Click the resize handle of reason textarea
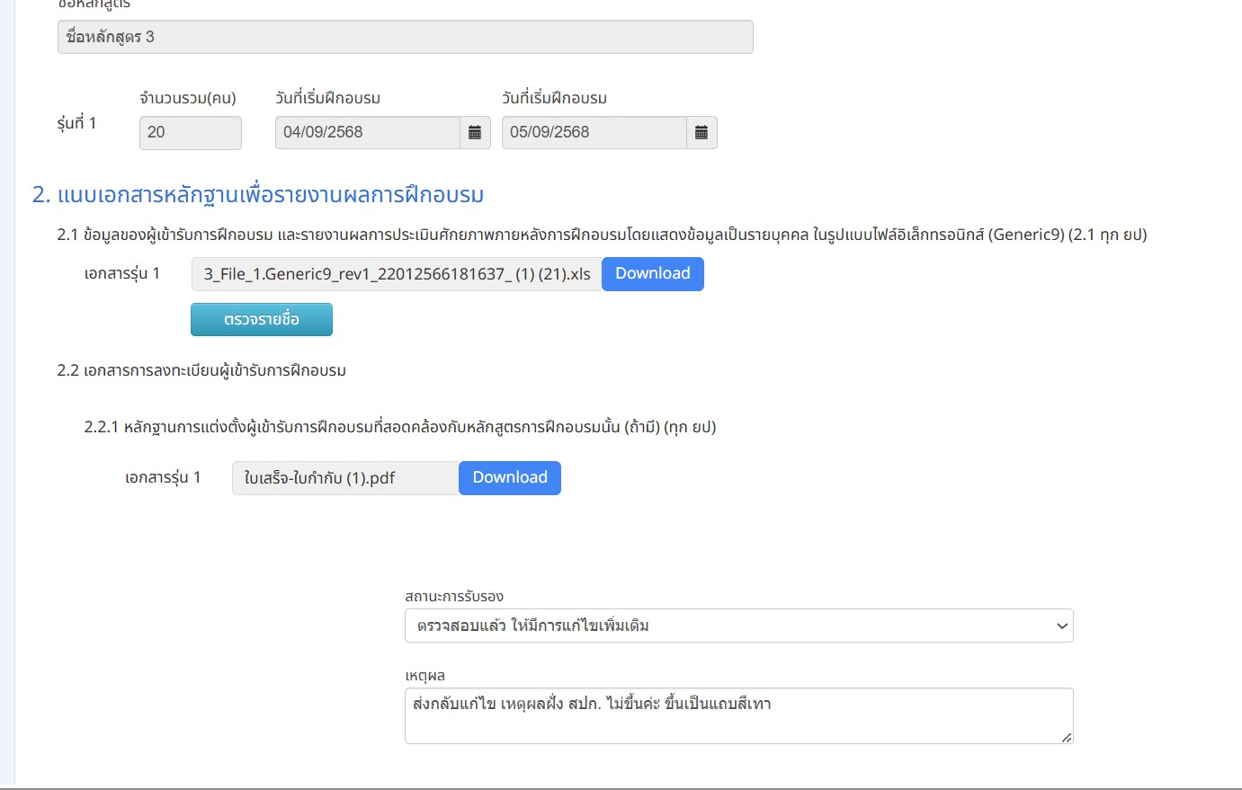Viewport: 1242px width, 790px height. [x=1067, y=738]
